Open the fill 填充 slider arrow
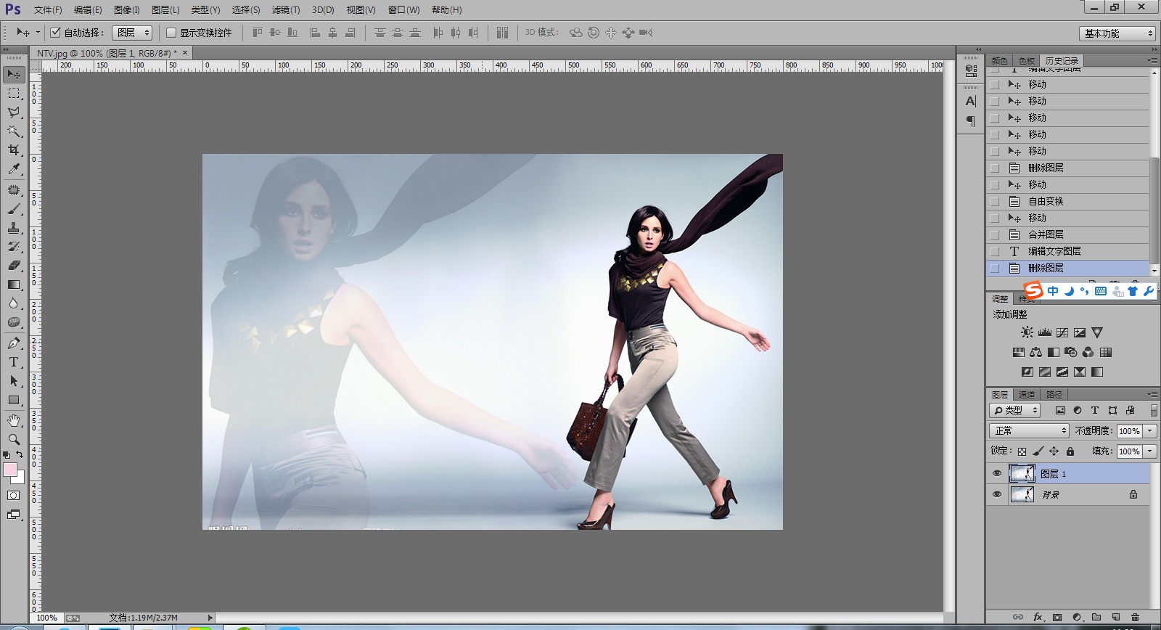The image size is (1161, 630). click(1150, 451)
